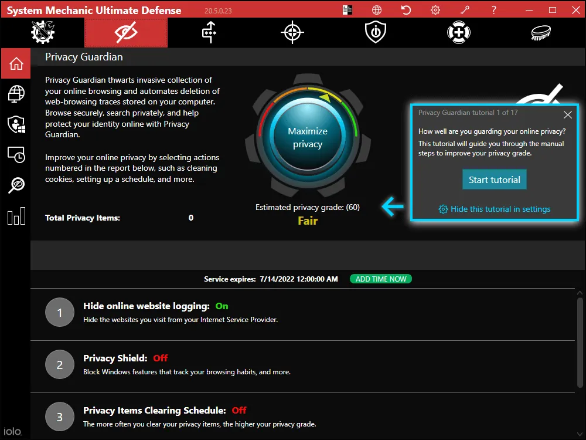Click Hide this tutorial in settings link
The image size is (586, 440).
500,209
